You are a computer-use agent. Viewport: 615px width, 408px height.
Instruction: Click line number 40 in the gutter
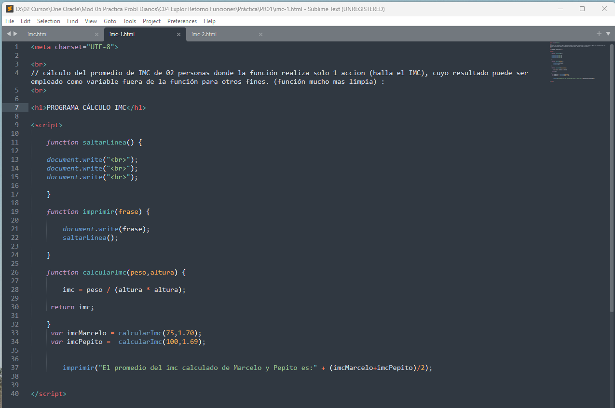[x=14, y=394]
